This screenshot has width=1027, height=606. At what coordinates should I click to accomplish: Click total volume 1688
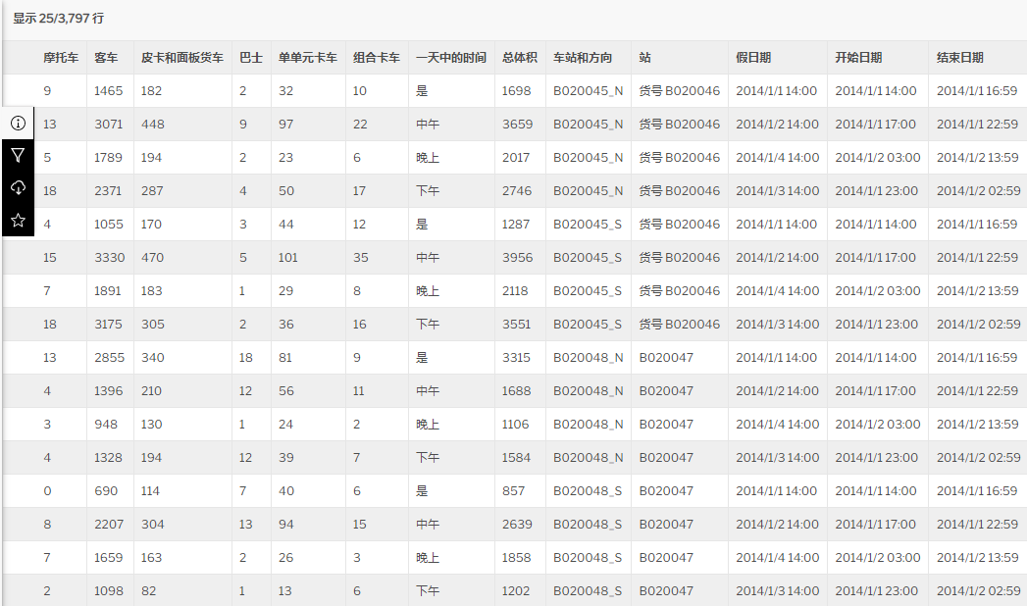click(x=516, y=391)
